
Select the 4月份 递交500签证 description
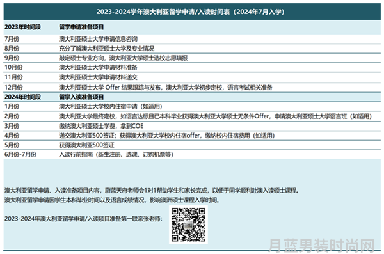click(167, 136)
